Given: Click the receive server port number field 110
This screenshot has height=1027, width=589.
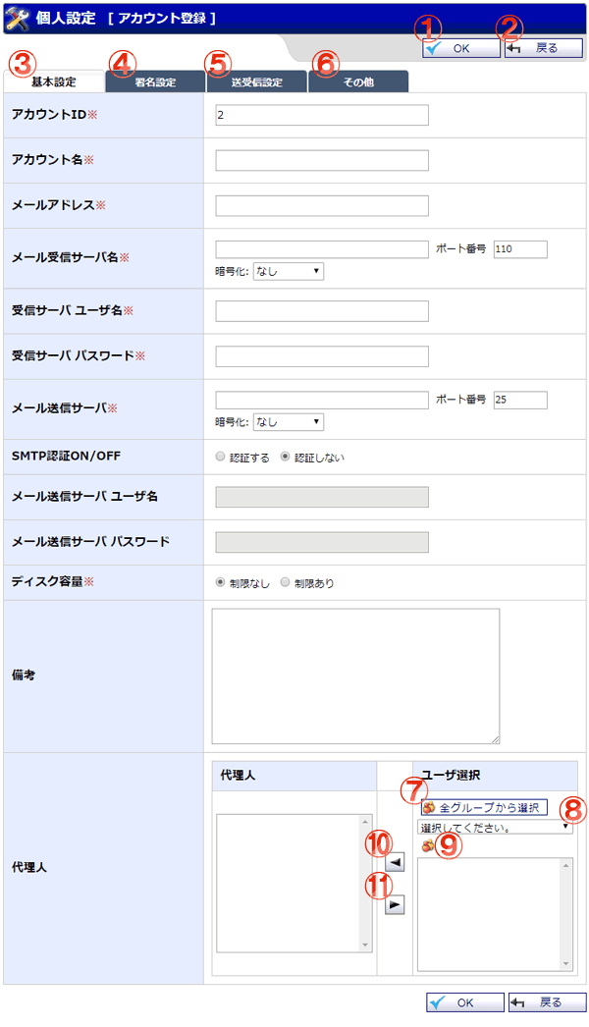Looking at the screenshot, I should pos(520,248).
